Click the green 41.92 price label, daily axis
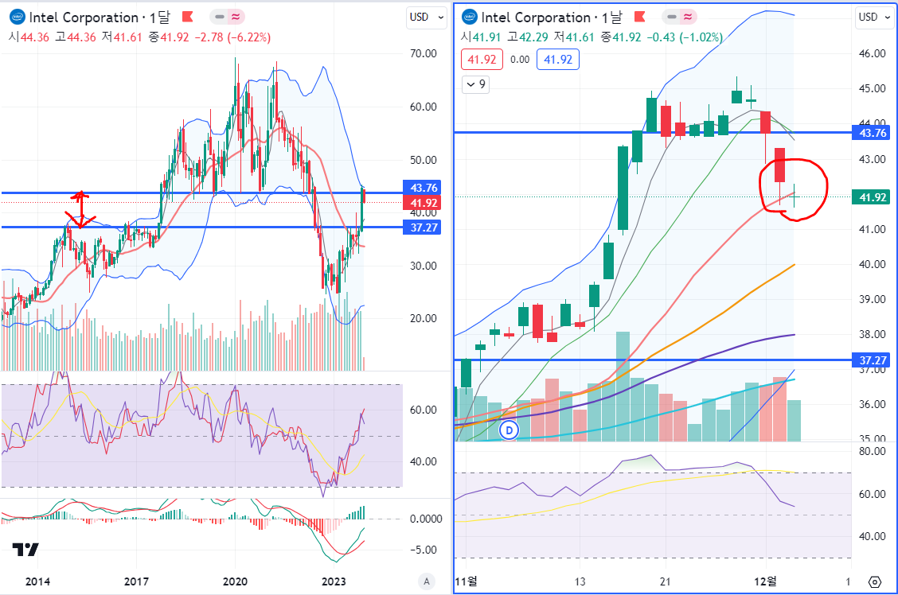 873,197
